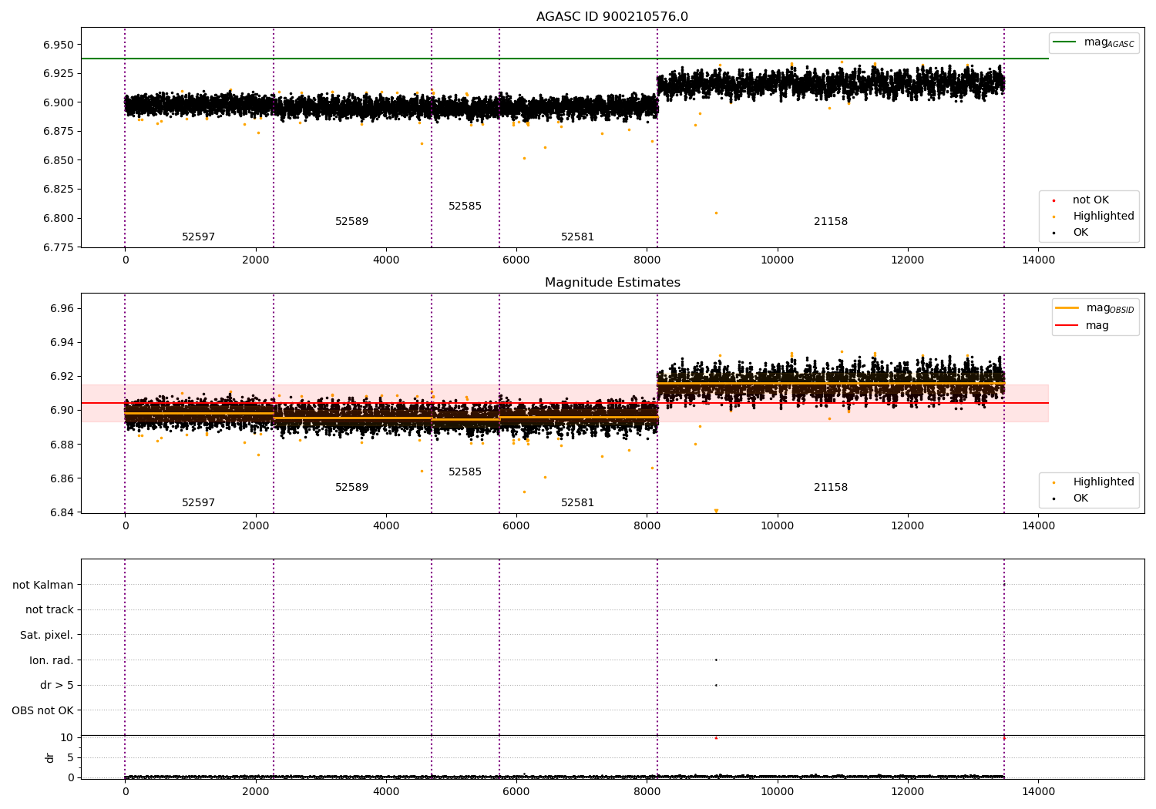This screenshot has height=809, width=1156.
Task: Click the 'Sat. pixel.' row label
Action: pos(47,636)
